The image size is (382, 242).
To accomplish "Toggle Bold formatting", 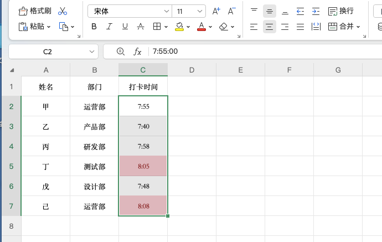I will click(94, 26).
